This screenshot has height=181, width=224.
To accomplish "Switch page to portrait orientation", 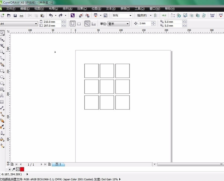I will (72, 24).
